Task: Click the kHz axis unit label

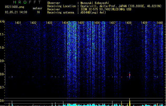Action: point(2,21)
